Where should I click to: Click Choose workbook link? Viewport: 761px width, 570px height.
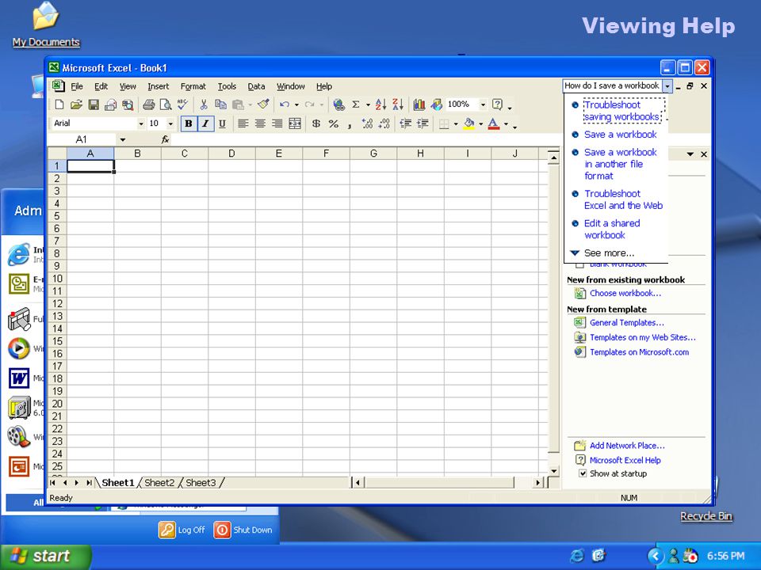point(625,293)
